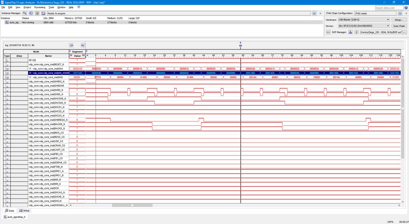Click the type icon for SHBS_N row
Image resolution: width=409 pixels, height=224 pixels.
click(x=7, y=94)
